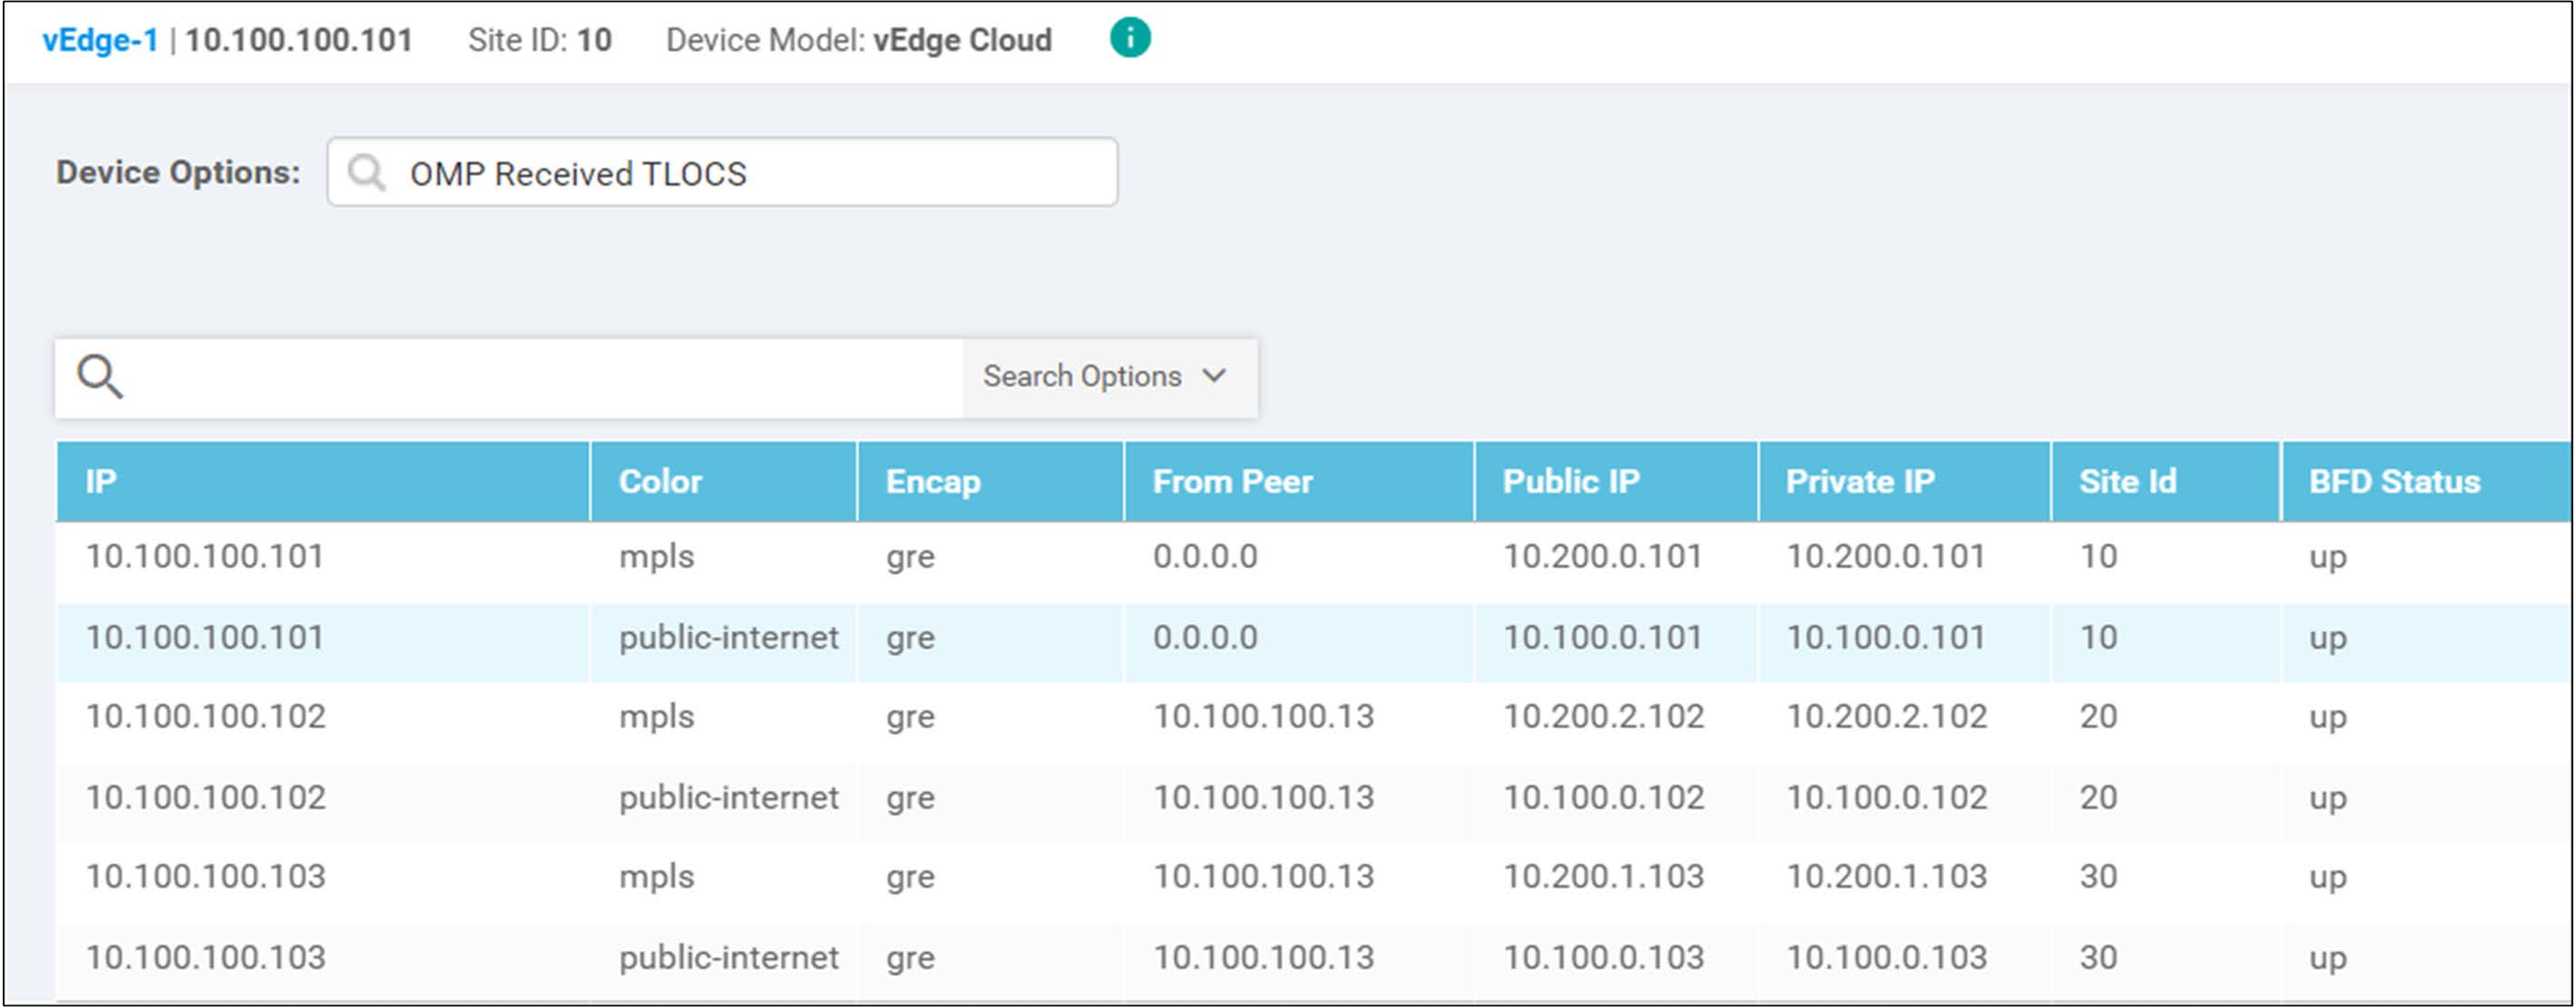This screenshot has height=1007, width=2576.
Task: Click mpls color for 10.100.100.103
Action: pyautogui.click(x=656, y=878)
